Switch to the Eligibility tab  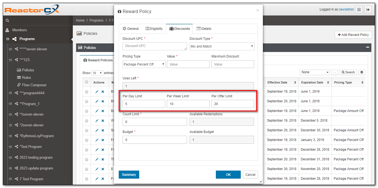[x=154, y=29]
